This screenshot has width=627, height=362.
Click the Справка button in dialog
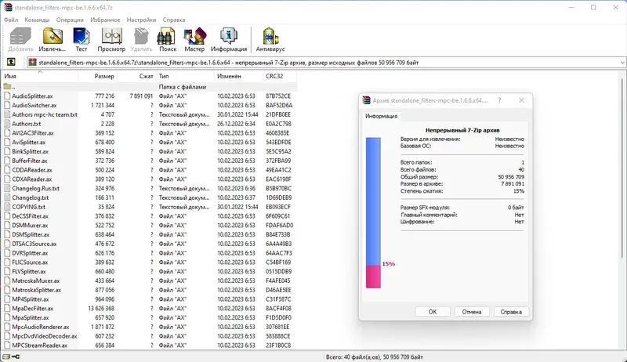click(x=511, y=312)
